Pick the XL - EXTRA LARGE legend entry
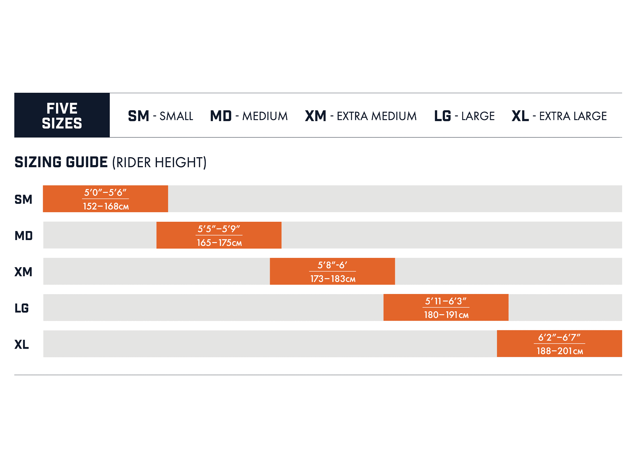The height and width of the screenshot is (476, 635). [559, 116]
